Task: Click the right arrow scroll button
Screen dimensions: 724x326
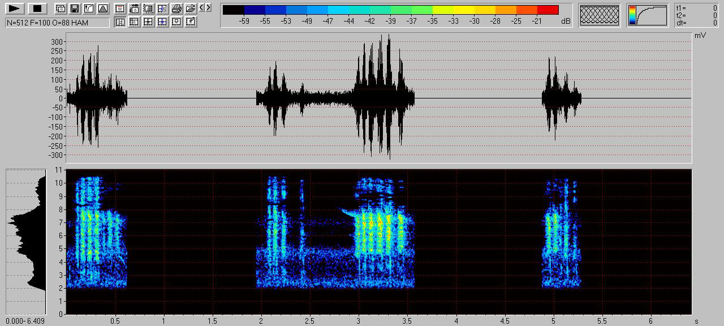Action: coord(209,8)
